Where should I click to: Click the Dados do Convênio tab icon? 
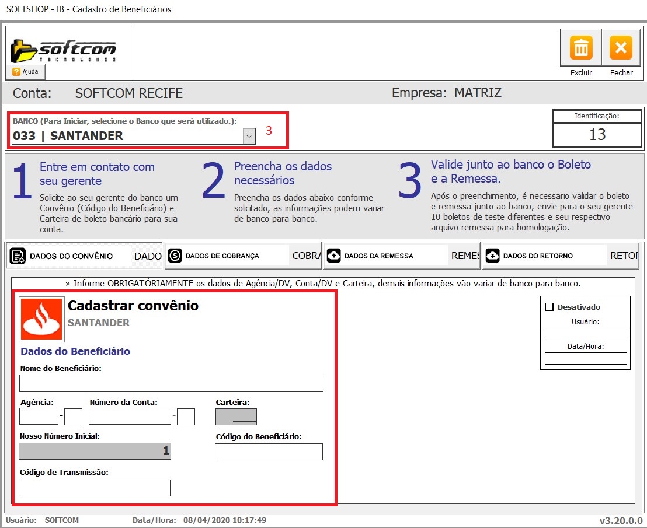point(18,256)
